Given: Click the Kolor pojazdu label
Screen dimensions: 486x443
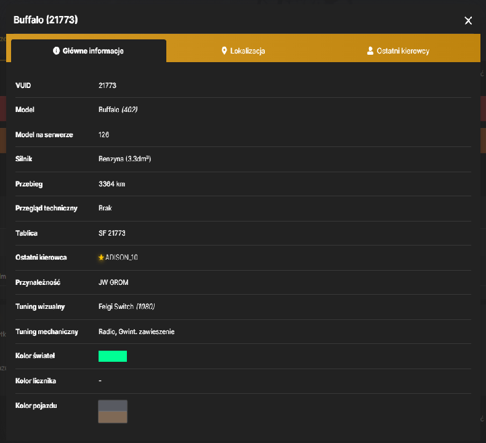Looking at the screenshot, I should [36, 405].
